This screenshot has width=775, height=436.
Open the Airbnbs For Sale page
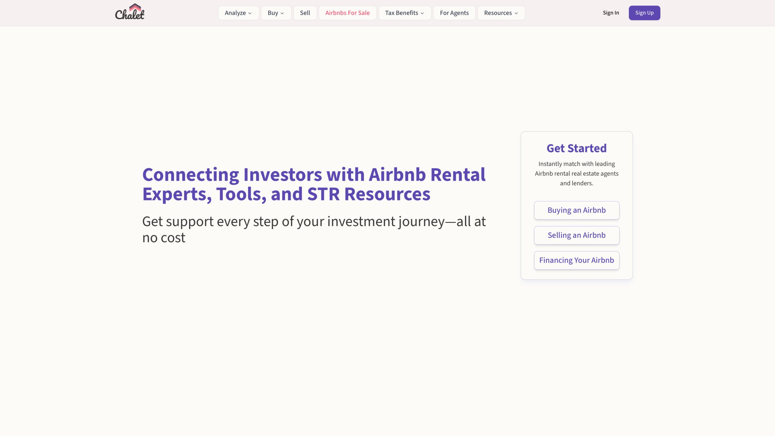click(x=347, y=13)
